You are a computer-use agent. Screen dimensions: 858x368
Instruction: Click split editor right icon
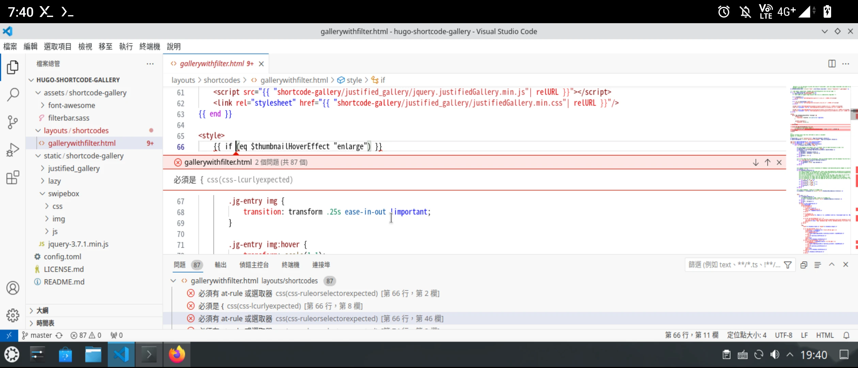pyautogui.click(x=832, y=64)
